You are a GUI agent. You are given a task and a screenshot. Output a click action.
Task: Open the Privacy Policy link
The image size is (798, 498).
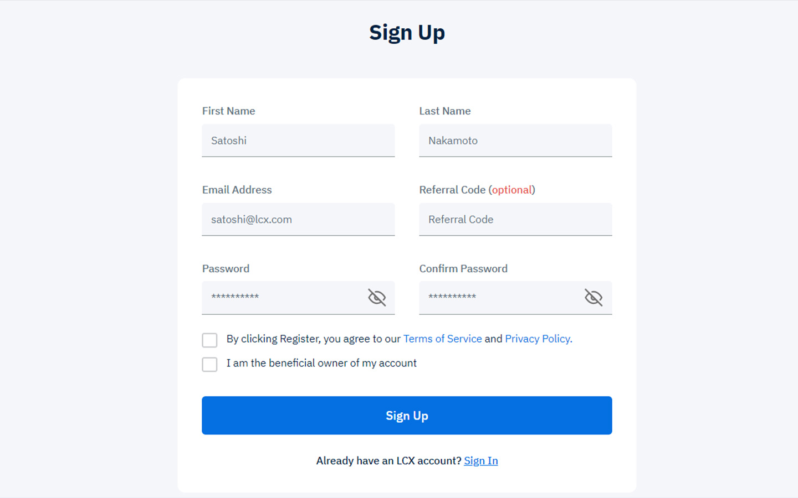pos(538,339)
